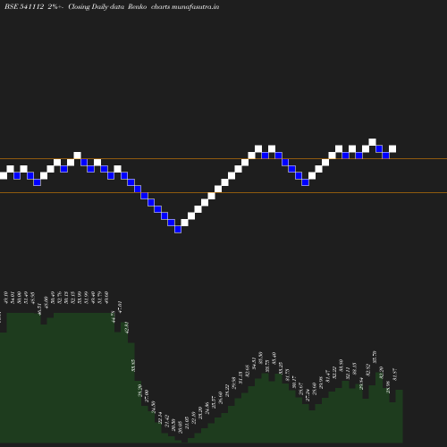
Task: Click the 27.00 price label
Action: pyautogui.click(x=147, y=396)
